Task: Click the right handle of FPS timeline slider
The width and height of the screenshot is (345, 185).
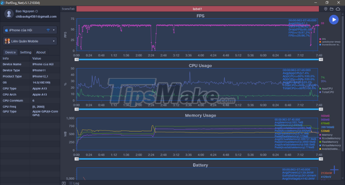Action: tap(319, 60)
